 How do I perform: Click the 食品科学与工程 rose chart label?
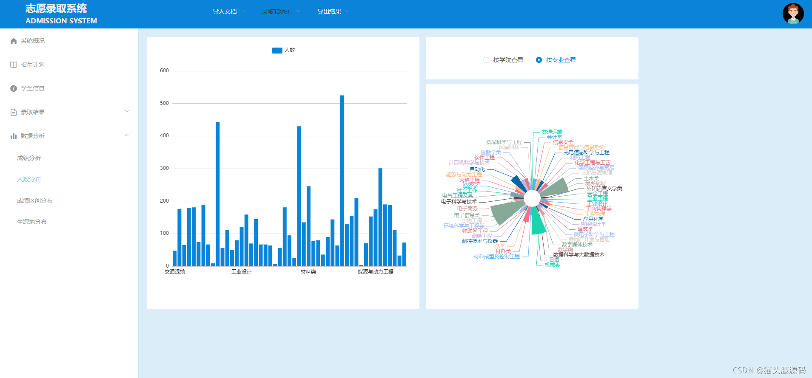point(504,142)
